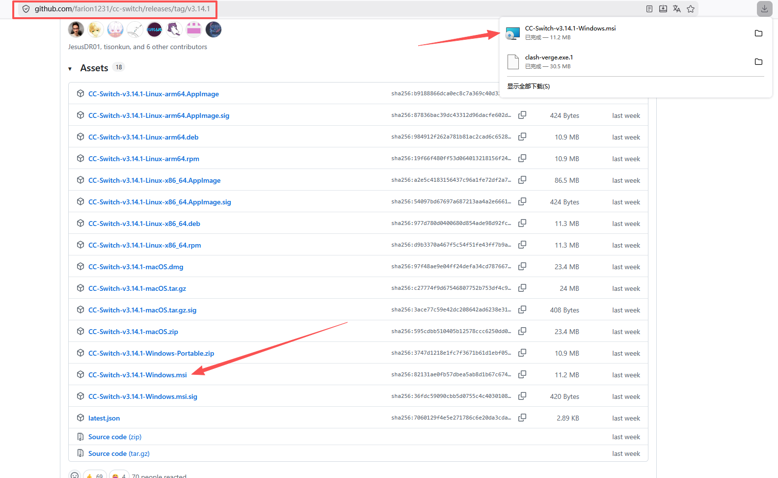
Task: Click the fourth contributor avatar
Action: [x=135, y=29]
